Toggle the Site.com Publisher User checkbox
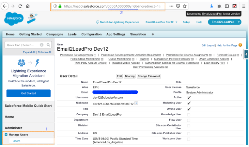 click(189, 133)
